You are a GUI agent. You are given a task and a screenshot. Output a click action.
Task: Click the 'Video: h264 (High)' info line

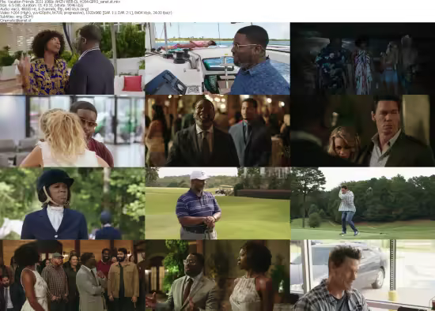tap(86, 13)
